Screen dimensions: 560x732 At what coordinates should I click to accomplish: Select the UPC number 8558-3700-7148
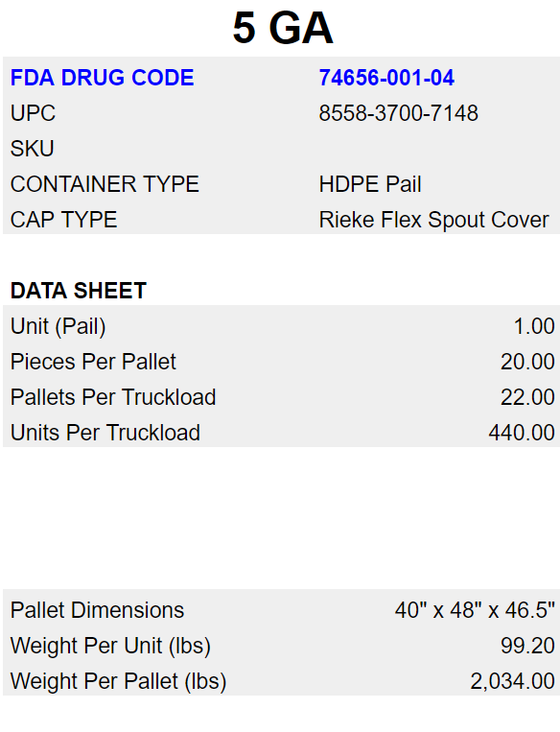click(399, 113)
